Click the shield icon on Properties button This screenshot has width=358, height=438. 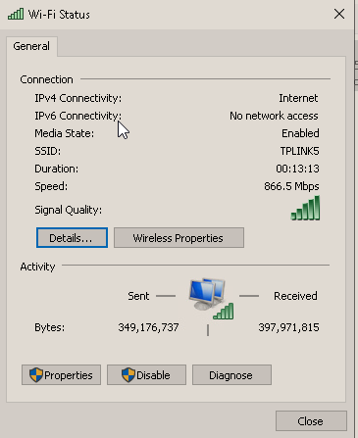(x=36, y=375)
